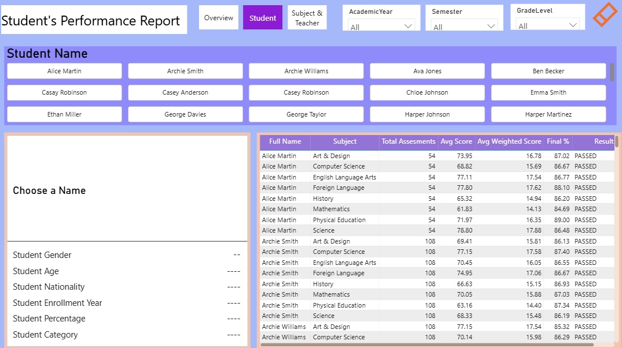Click the Student Category label
622x348 pixels.
point(45,335)
